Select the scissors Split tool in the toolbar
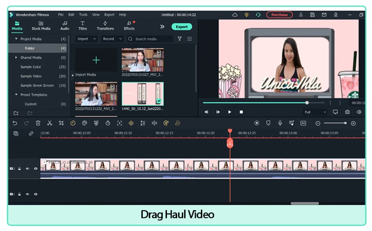 click(x=50, y=123)
